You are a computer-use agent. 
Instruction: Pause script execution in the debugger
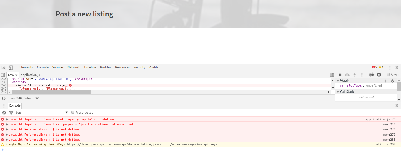[340, 75]
